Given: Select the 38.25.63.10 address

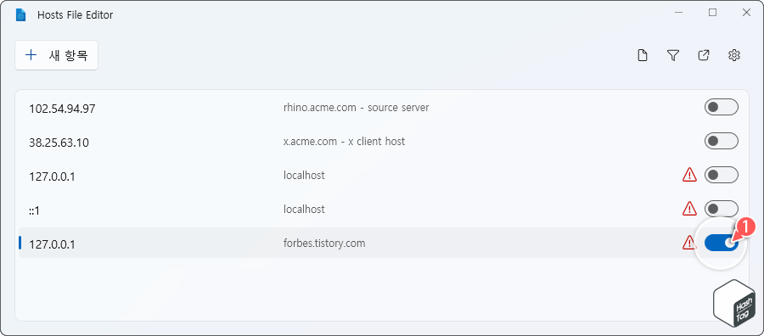Looking at the screenshot, I should [59, 143].
